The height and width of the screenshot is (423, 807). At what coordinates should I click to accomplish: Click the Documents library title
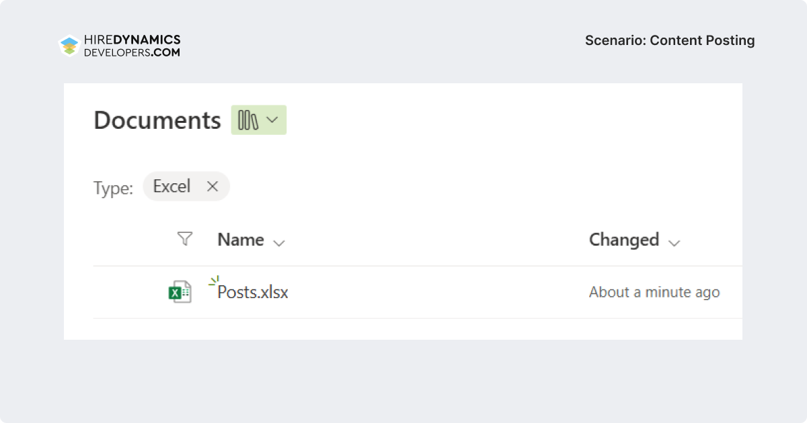click(x=157, y=120)
